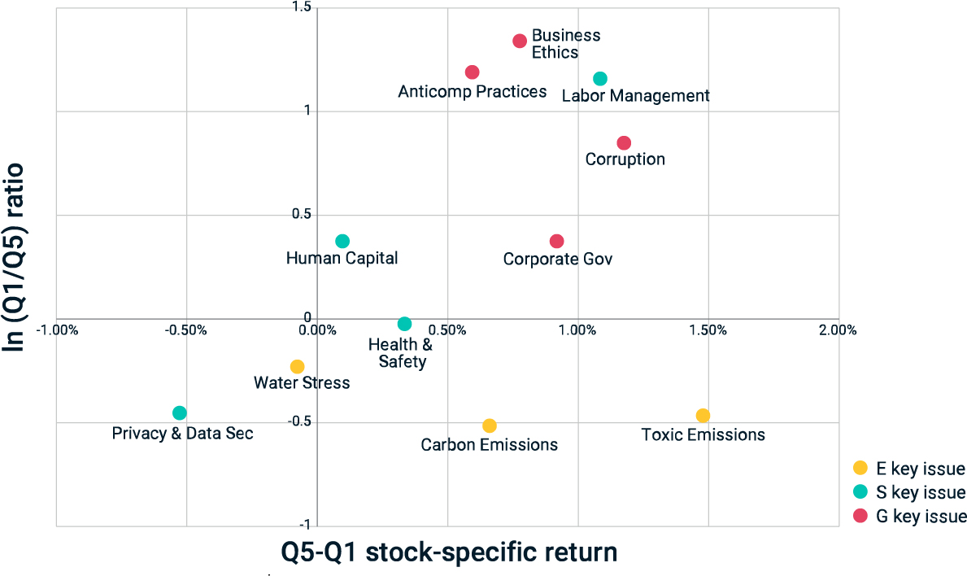The width and height of the screenshot is (967, 576).
Task: Click the Labor Management teal dot
Action: 600,79
